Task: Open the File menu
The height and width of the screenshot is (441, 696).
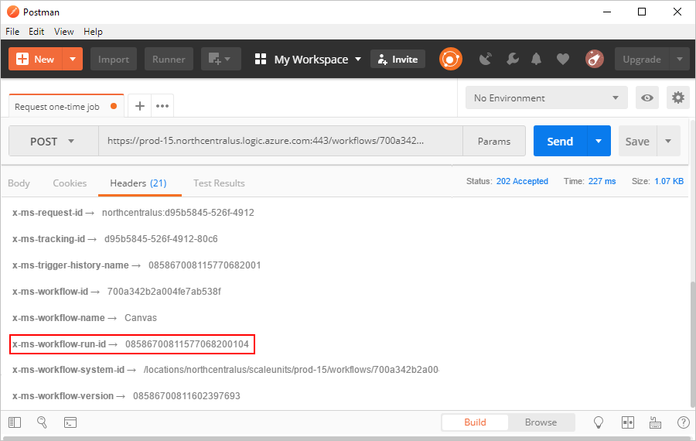Action: (x=12, y=32)
